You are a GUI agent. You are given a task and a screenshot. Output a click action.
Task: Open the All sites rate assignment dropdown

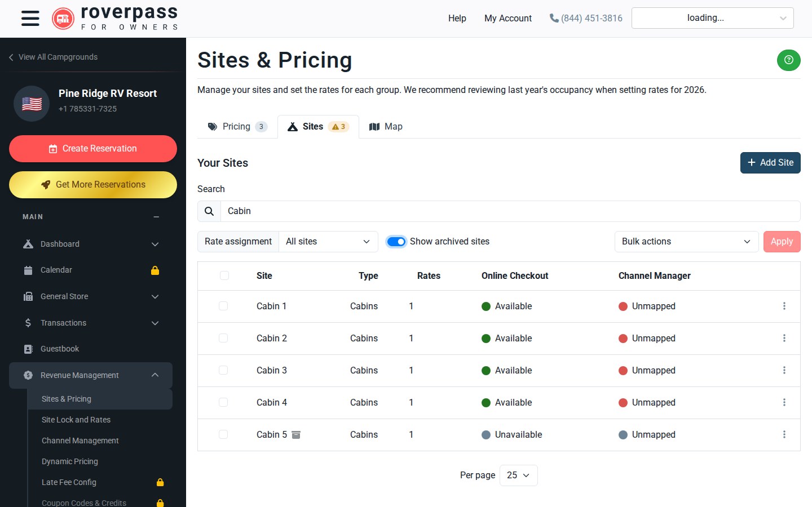point(328,242)
